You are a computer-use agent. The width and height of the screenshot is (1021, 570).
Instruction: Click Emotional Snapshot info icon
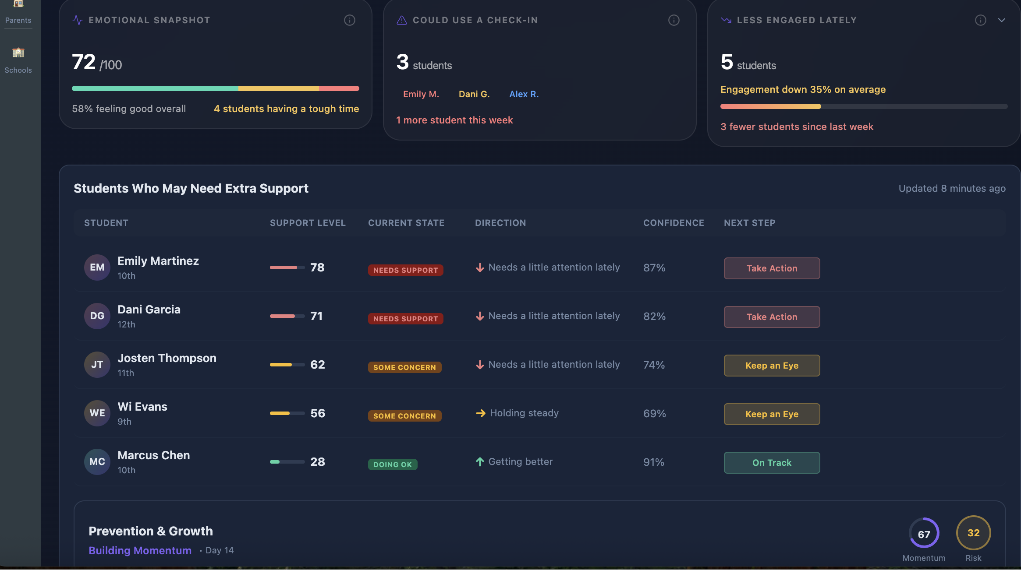point(349,20)
